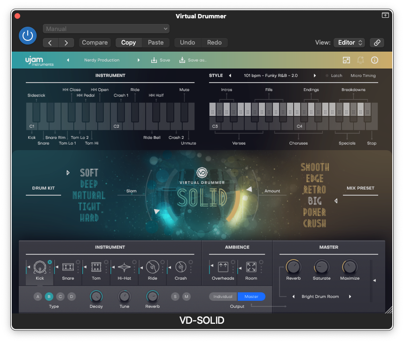Click the Decay knob
Image resolution: width=404 pixels, height=343 pixels.
click(x=96, y=297)
